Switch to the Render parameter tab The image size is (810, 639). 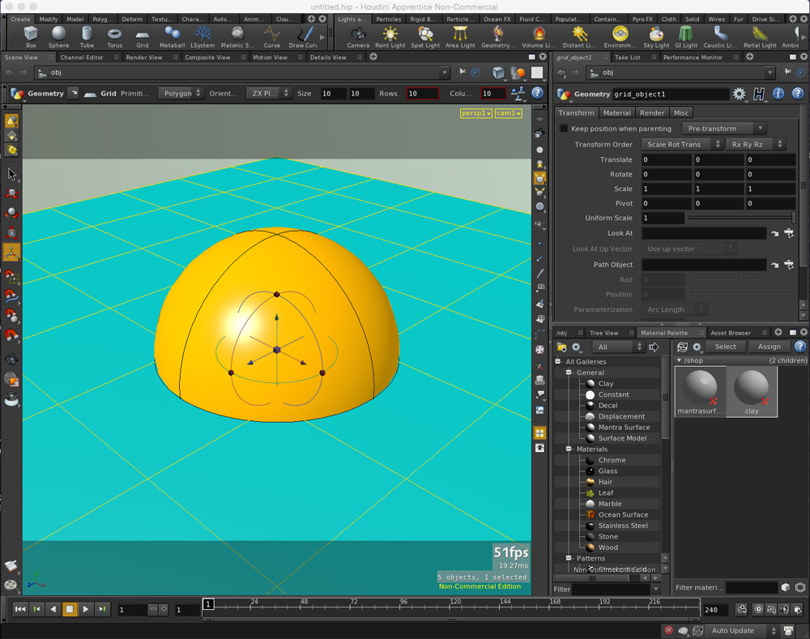pyautogui.click(x=652, y=113)
